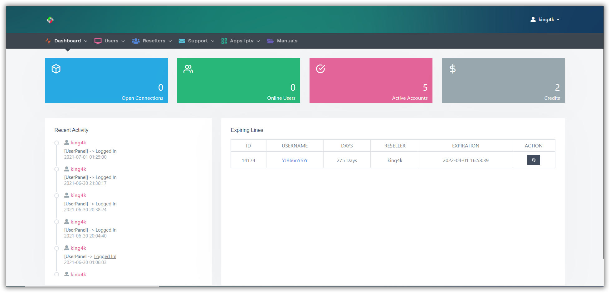Click the dollar icon on Credits card
This screenshot has width=610, height=293.
[x=452, y=69]
